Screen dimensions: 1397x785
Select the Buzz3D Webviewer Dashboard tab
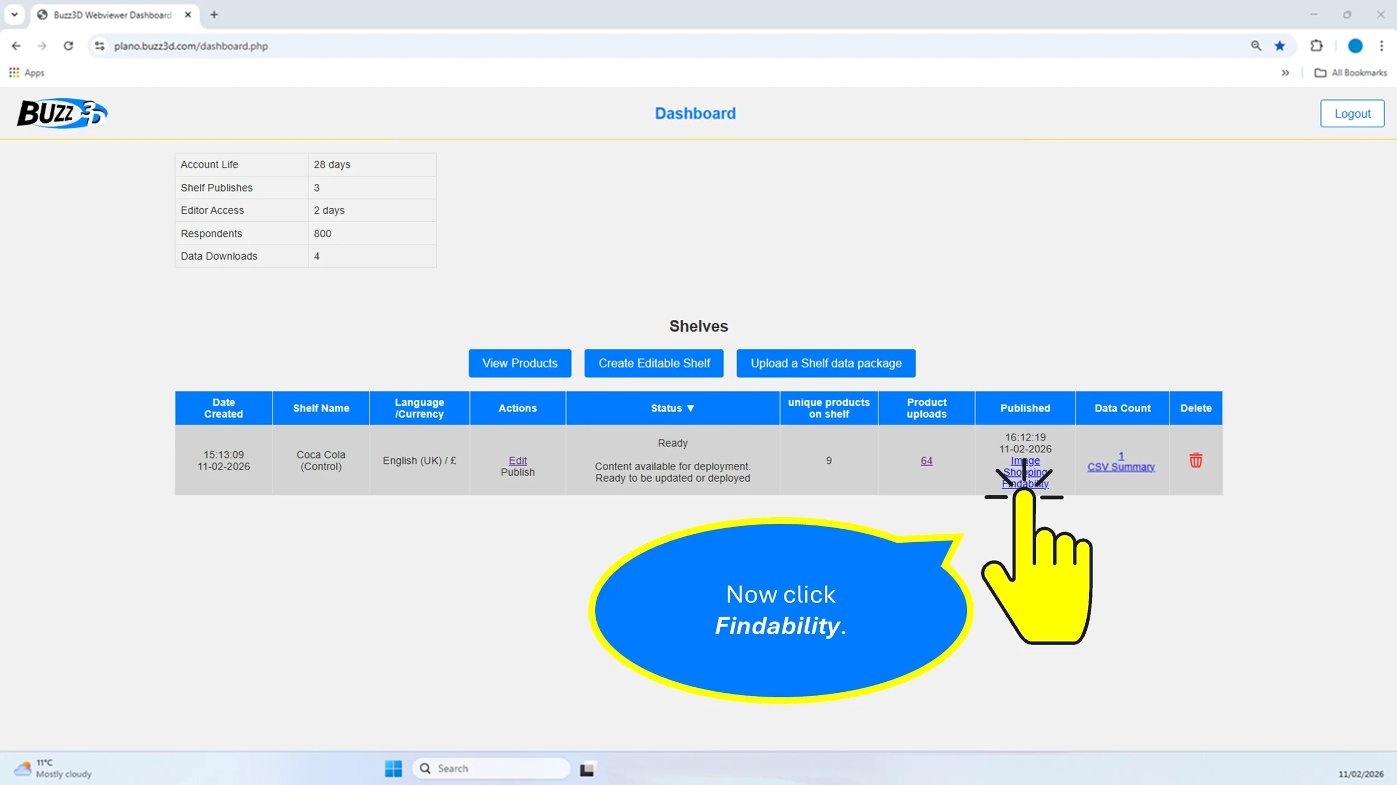pos(112,15)
